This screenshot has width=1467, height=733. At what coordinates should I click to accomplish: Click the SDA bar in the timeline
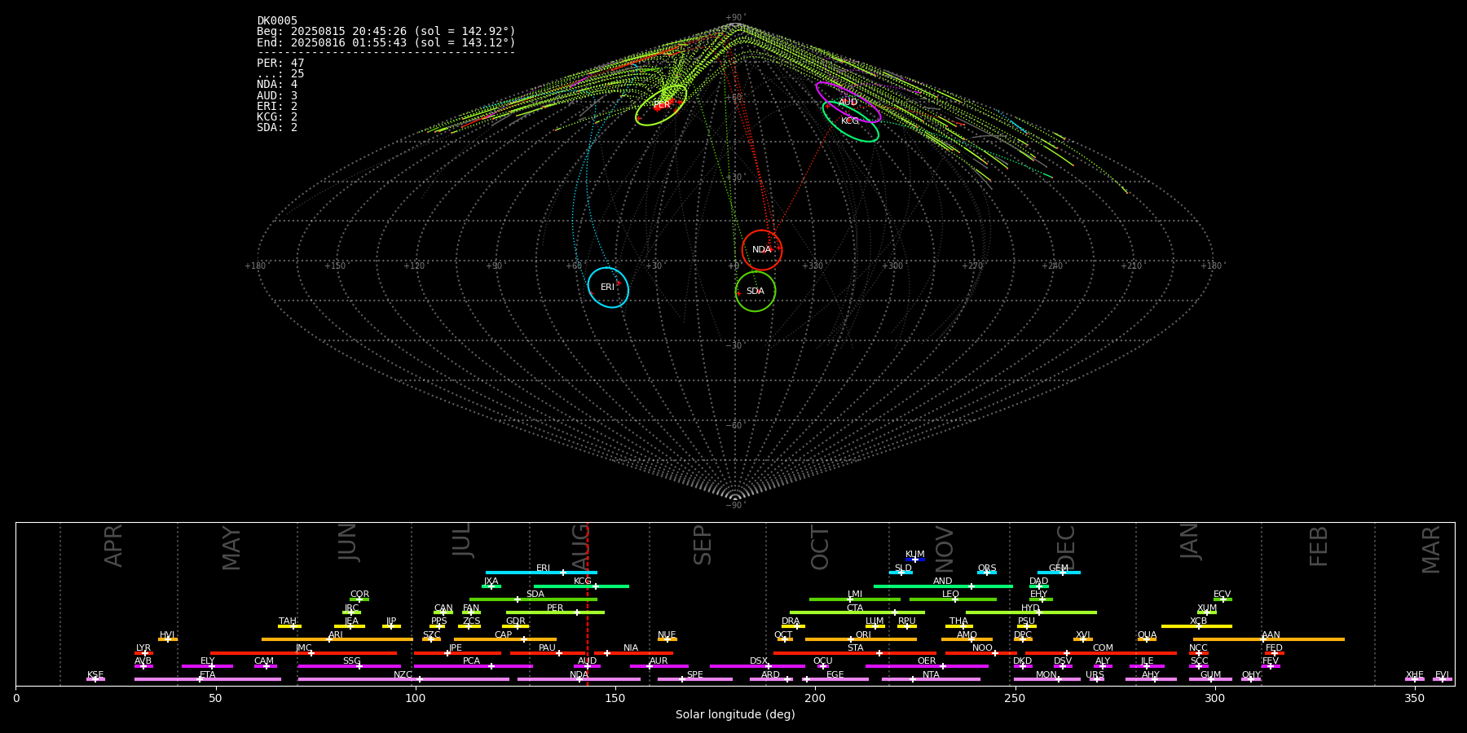(533, 599)
